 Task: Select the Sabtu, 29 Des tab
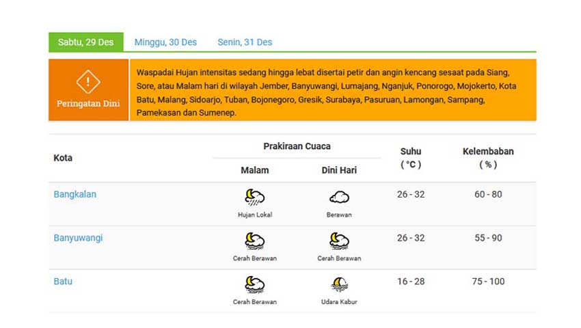tap(86, 42)
